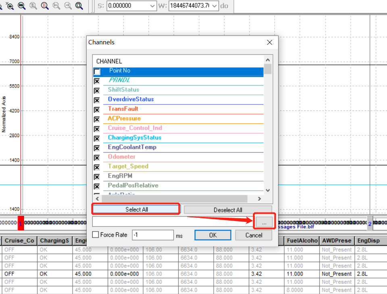Highlight the Odometer channel name

tap(121, 157)
